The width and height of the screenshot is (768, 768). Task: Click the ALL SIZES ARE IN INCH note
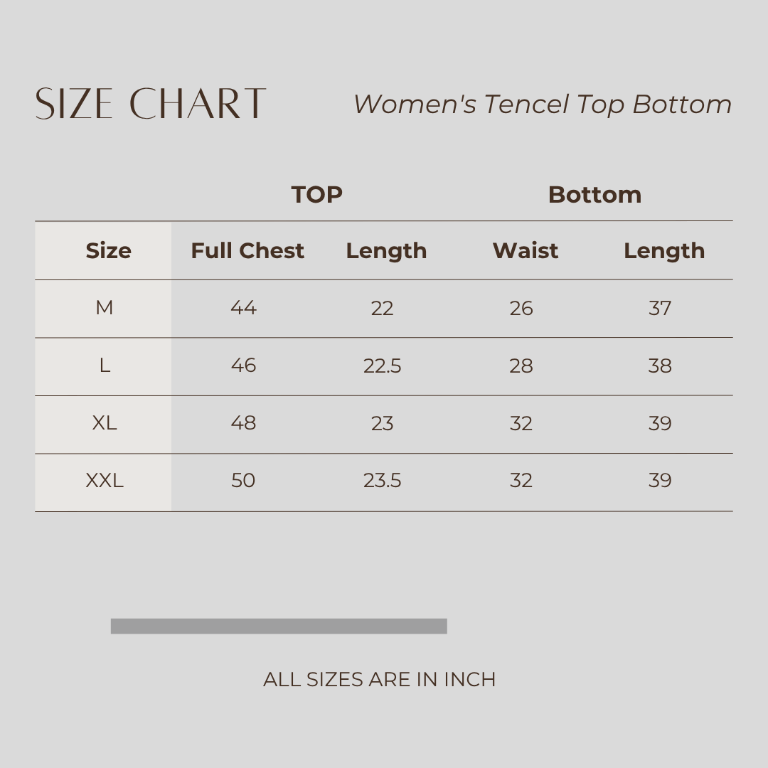click(379, 680)
